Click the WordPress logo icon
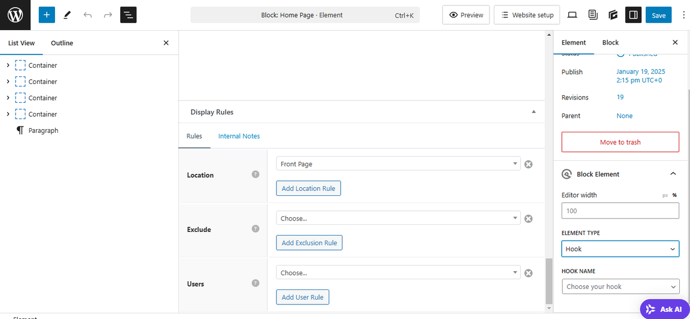The image size is (690, 319). click(x=15, y=15)
